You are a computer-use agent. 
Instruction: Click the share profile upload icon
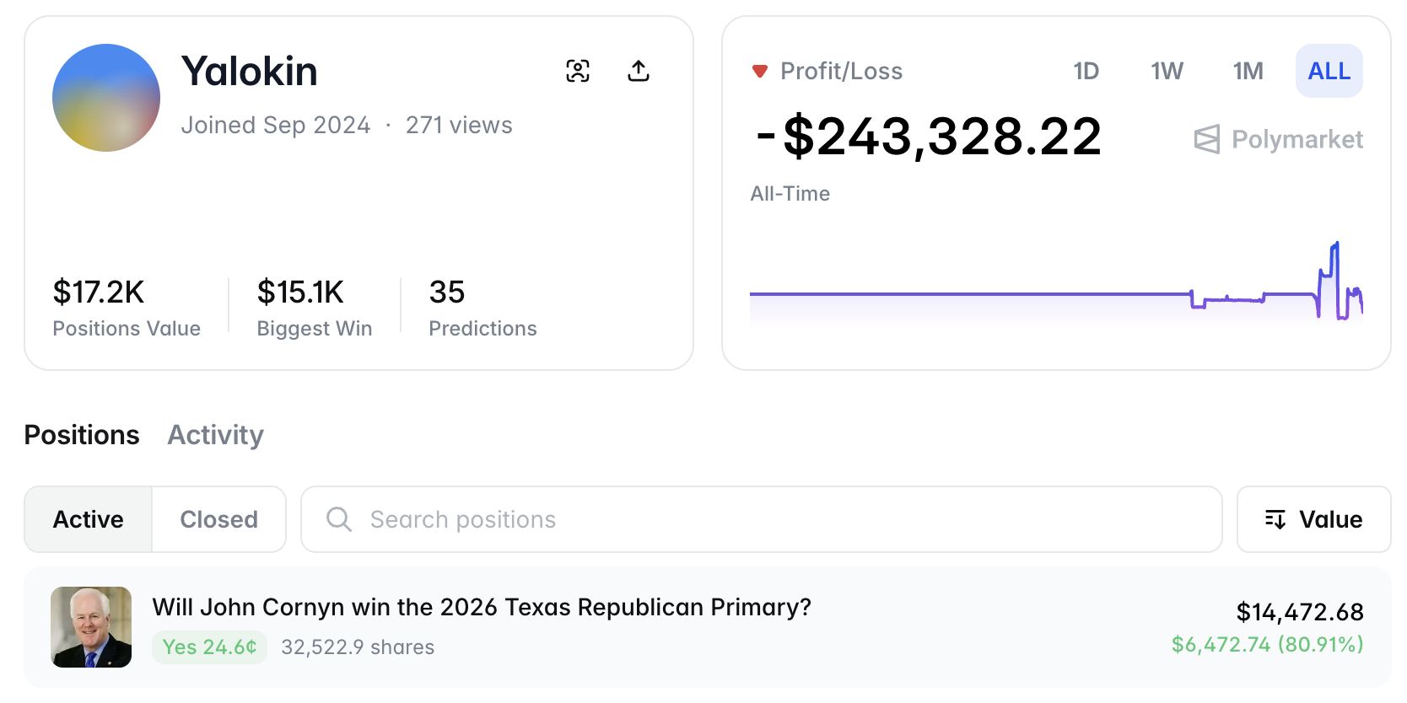(x=639, y=71)
